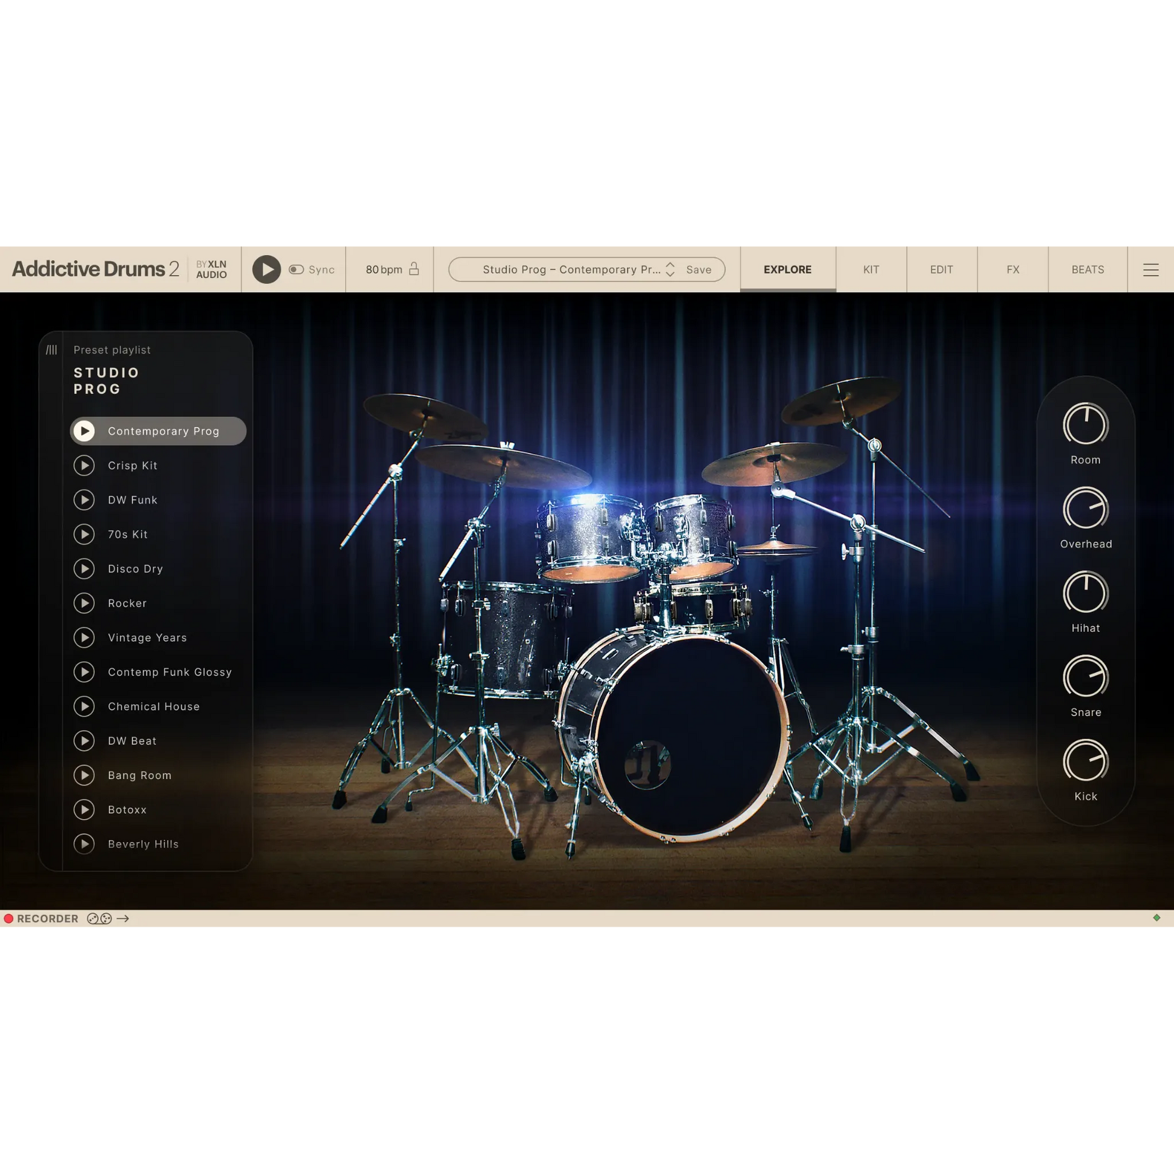Toggle the tempo lock icon
Image resolution: width=1174 pixels, height=1174 pixels.
pyautogui.click(x=414, y=268)
